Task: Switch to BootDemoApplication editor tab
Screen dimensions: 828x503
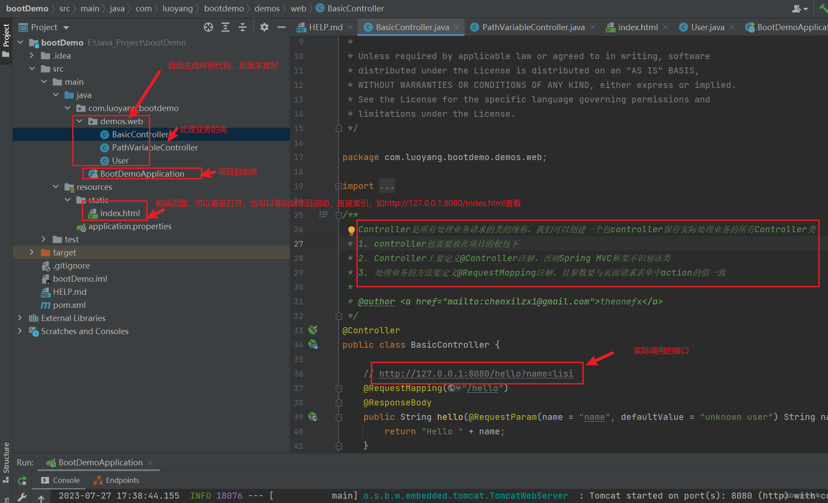Action: click(x=786, y=27)
